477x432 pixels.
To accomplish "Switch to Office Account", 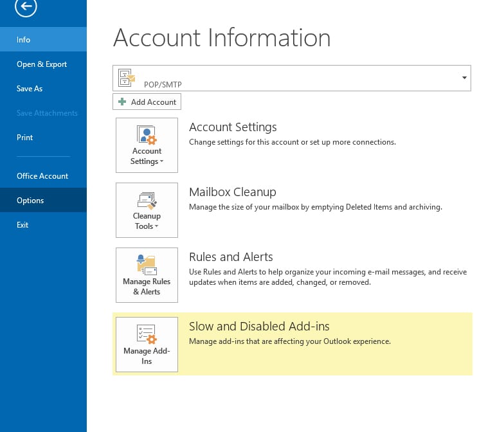I will click(x=42, y=176).
